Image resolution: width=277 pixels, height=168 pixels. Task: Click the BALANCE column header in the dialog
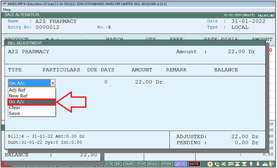click(x=226, y=70)
